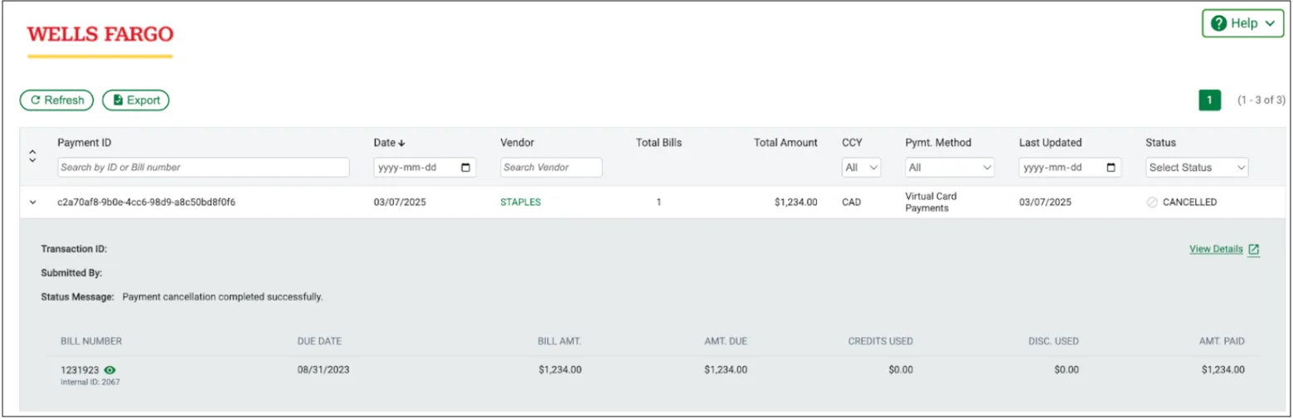The height and width of the screenshot is (419, 1293).
Task: Click the eye icon next to bill 1231923
Action: [109, 370]
